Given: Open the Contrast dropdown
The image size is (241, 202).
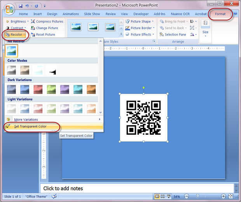Looking at the screenshot, I should 16,28.
